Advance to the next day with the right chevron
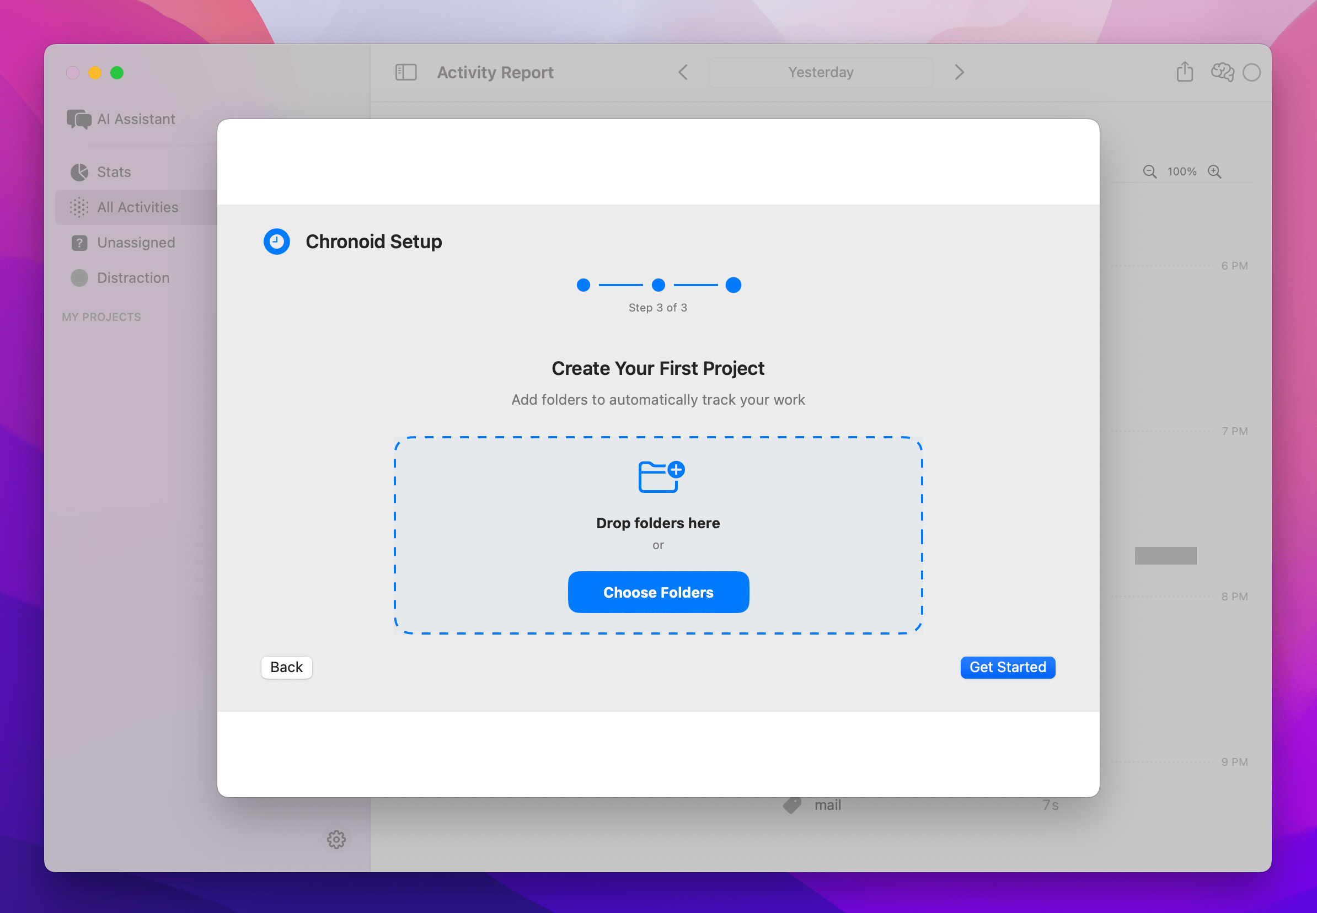Image resolution: width=1317 pixels, height=913 pixels. tap(958, 72)
